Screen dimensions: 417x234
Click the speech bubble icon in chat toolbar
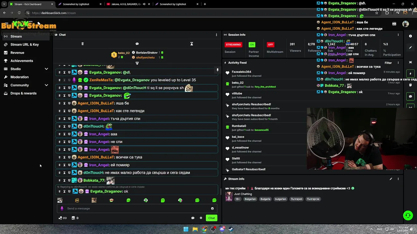[x=137, y=44]
